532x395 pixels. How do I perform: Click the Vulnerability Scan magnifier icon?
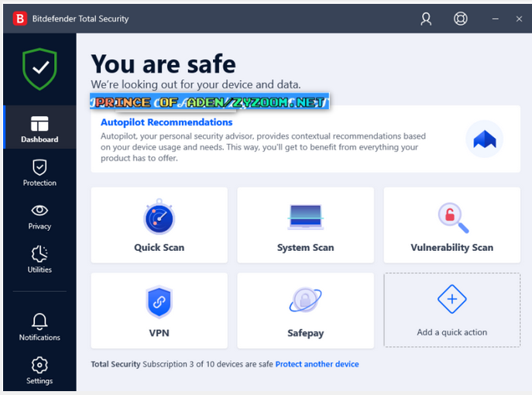pos(453,218)
